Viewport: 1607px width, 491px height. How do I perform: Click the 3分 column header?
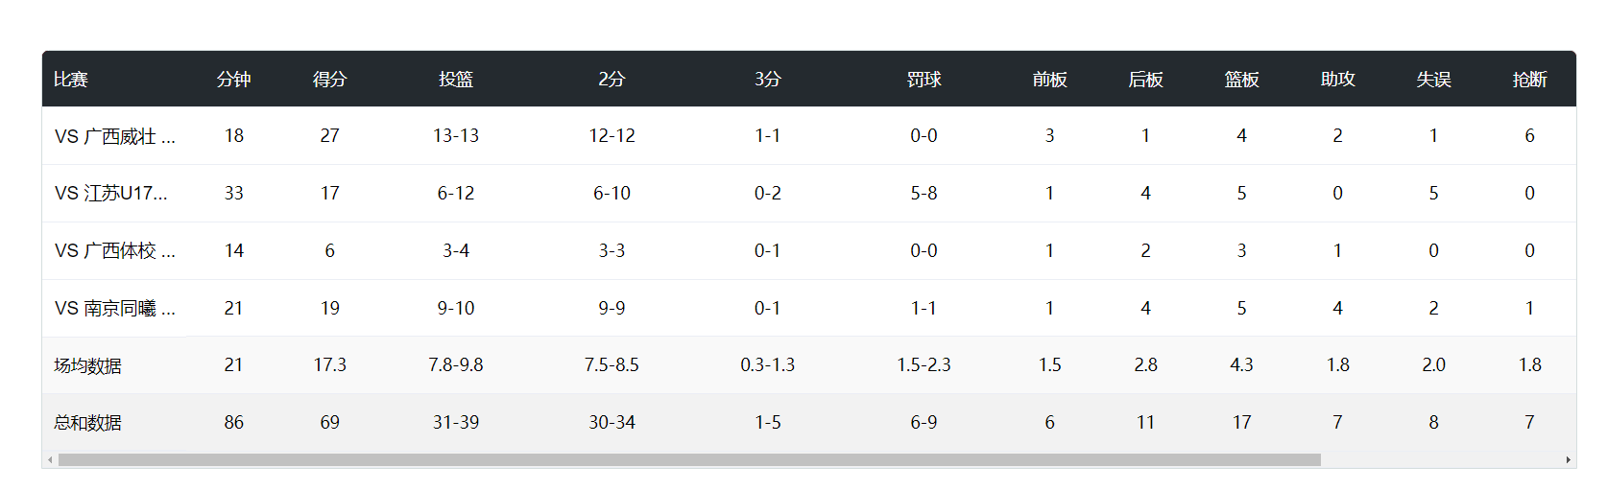[767, 80]
